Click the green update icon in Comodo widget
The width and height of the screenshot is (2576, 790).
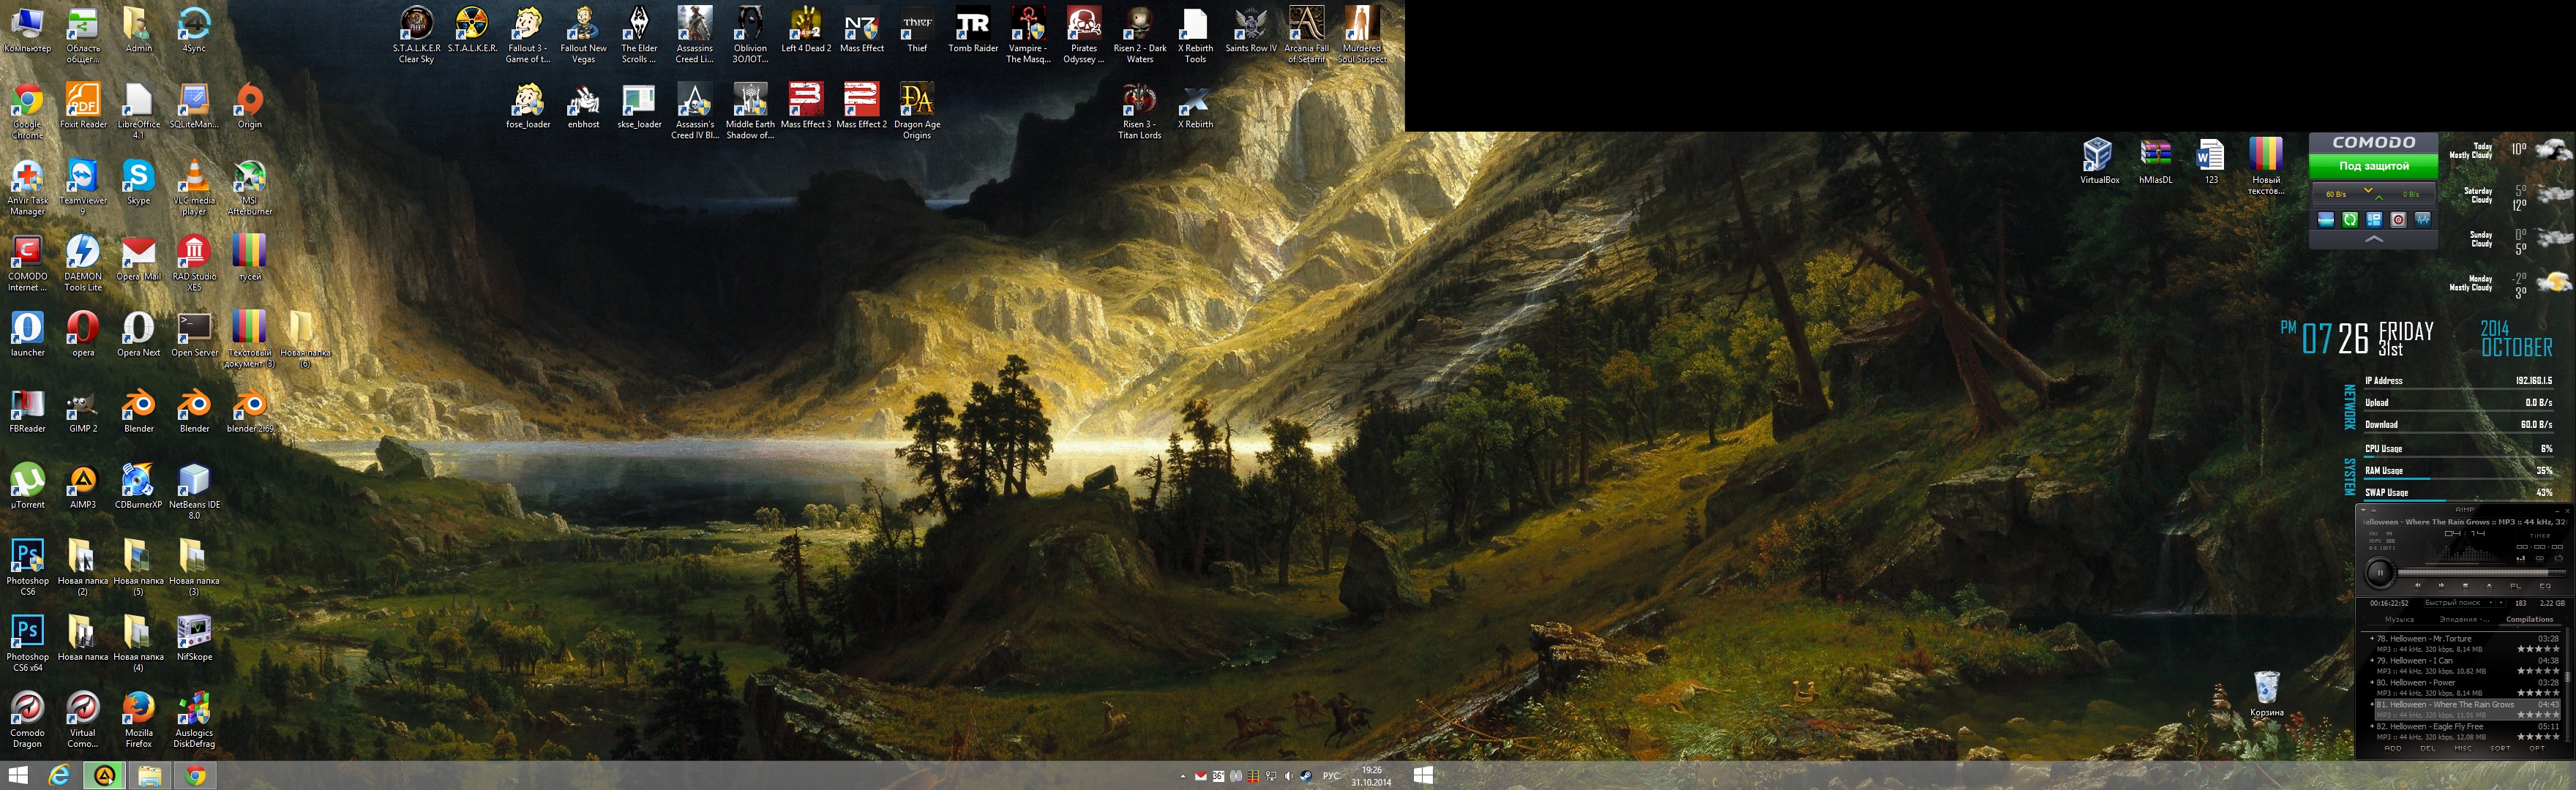coord(2350,220)
